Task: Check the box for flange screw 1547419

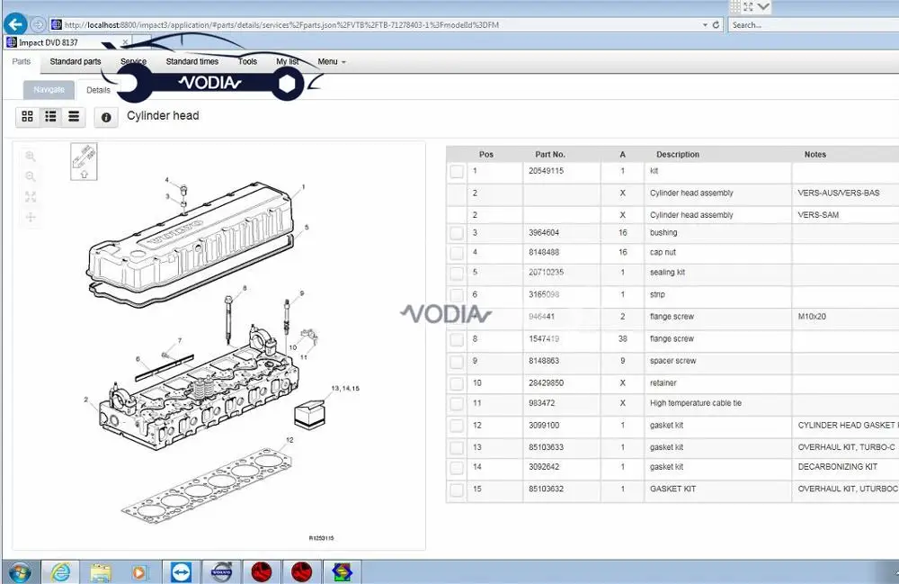Action: (x=457, y=339)
